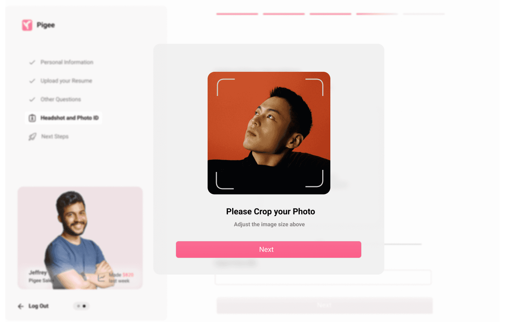The height and width of the screenshot is (325, 505).
Task: Click the Headshot and Photo ID badge icon
Action: [32, 118]
